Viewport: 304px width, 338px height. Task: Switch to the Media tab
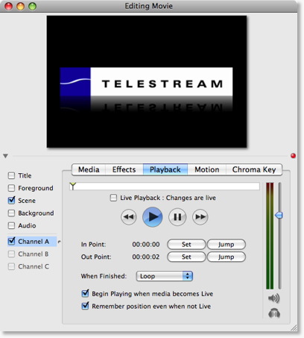tap(89, 169)
